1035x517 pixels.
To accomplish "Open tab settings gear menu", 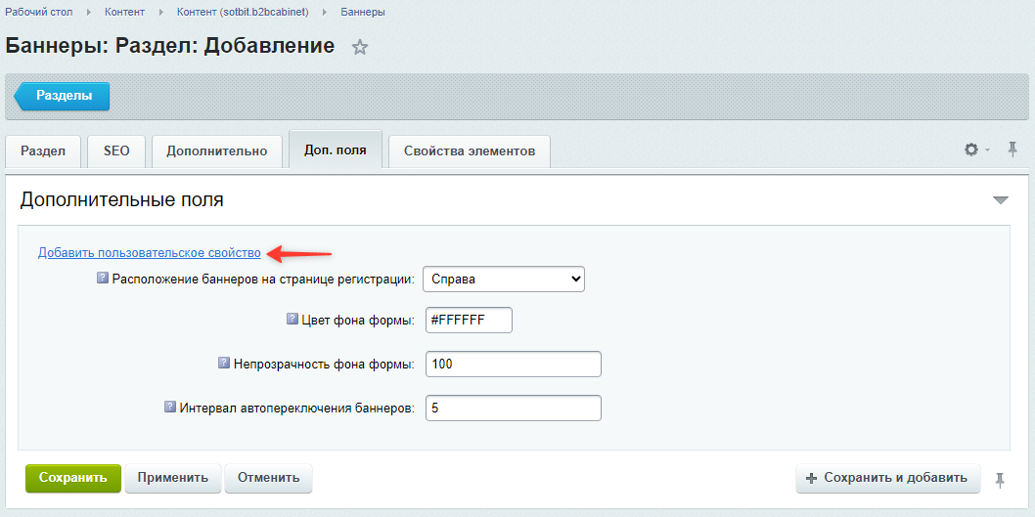I will (971, 150).
